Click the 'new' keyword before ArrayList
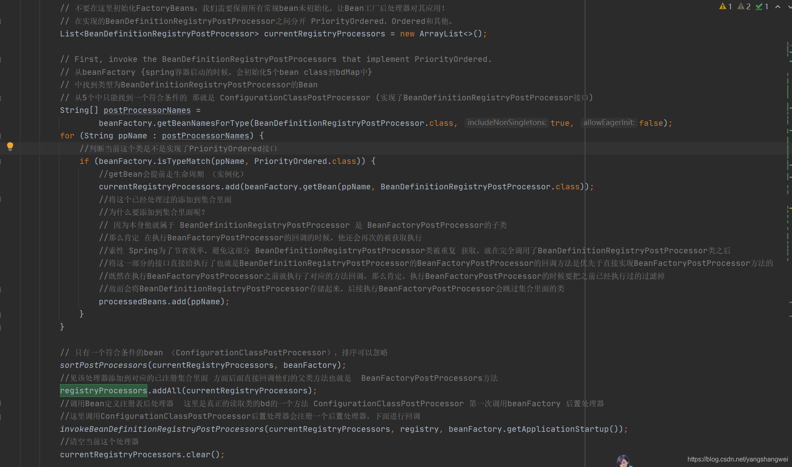 click(407, 34)
